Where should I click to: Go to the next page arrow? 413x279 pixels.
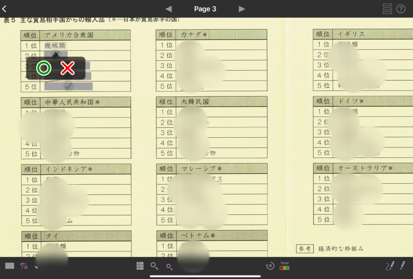pos(242,9)
